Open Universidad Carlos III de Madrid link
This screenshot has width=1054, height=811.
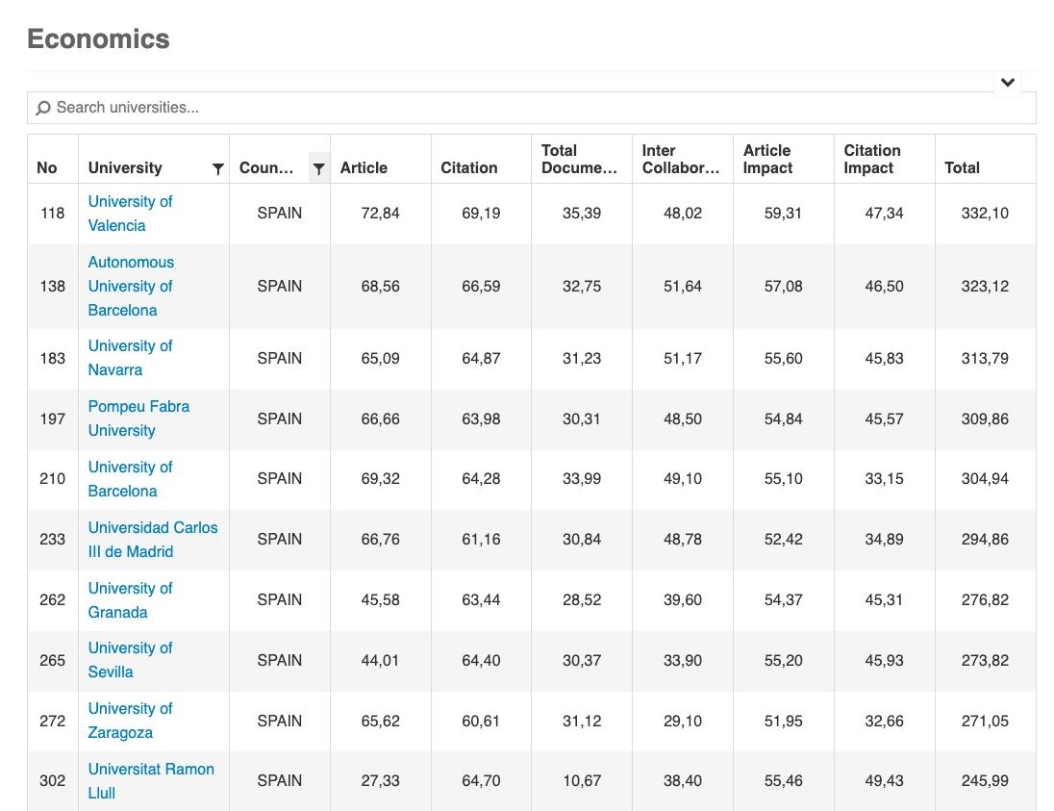(x=153, y=540)
